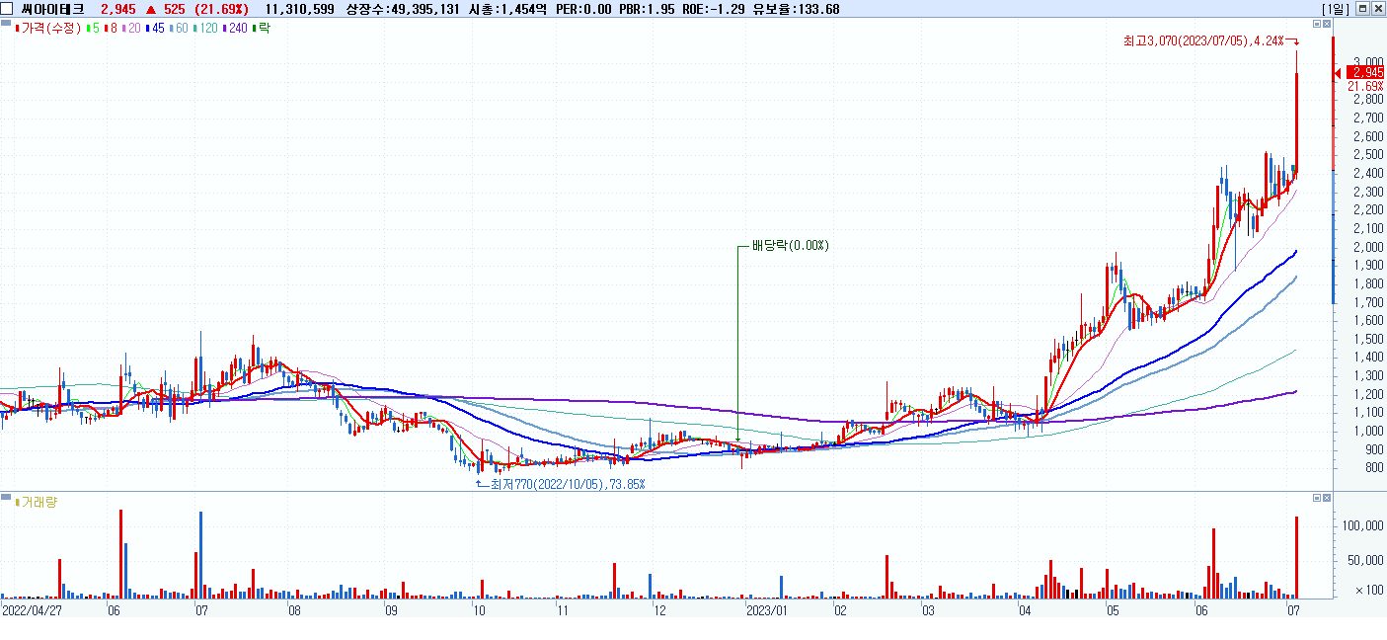Open the volume panel handle icon beside 거래량
The height and width of the screenshot is (640, 1387).
pyautogui.click(x=6, y=496)
